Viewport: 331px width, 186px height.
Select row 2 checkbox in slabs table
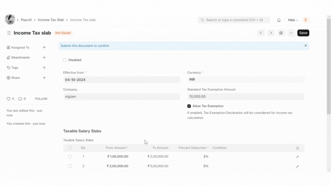click(x=70, y=166)
